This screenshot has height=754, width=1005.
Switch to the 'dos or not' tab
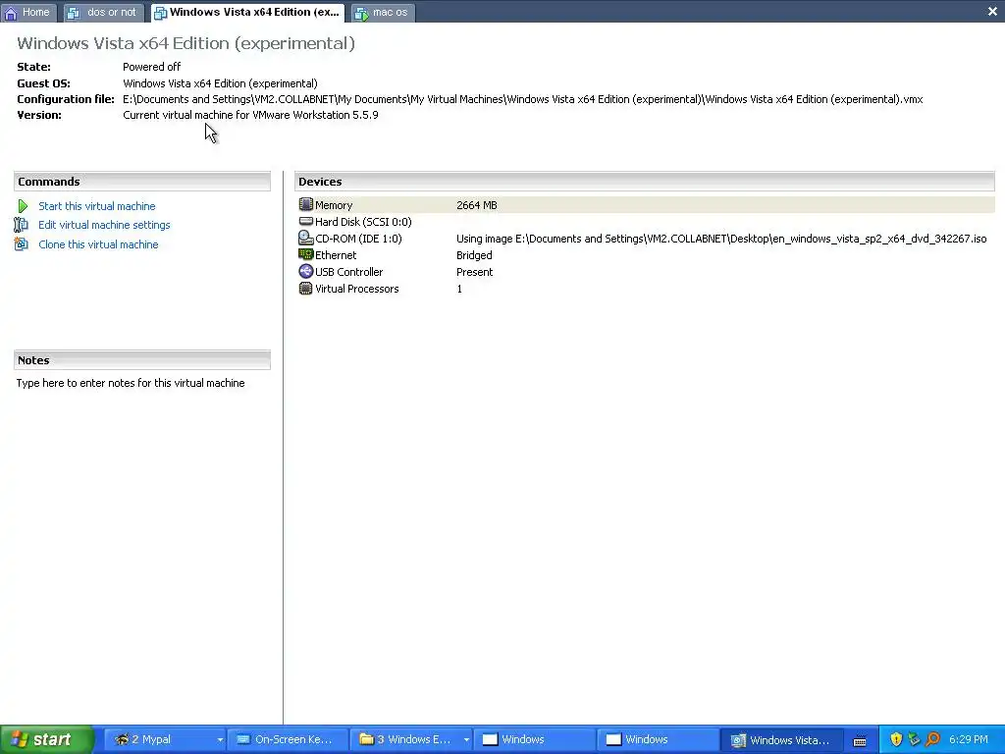103,12
